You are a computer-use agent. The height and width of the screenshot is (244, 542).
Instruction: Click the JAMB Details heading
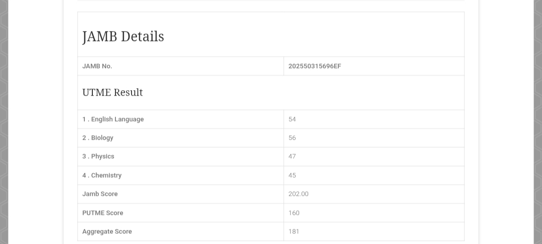coord(123,37)
